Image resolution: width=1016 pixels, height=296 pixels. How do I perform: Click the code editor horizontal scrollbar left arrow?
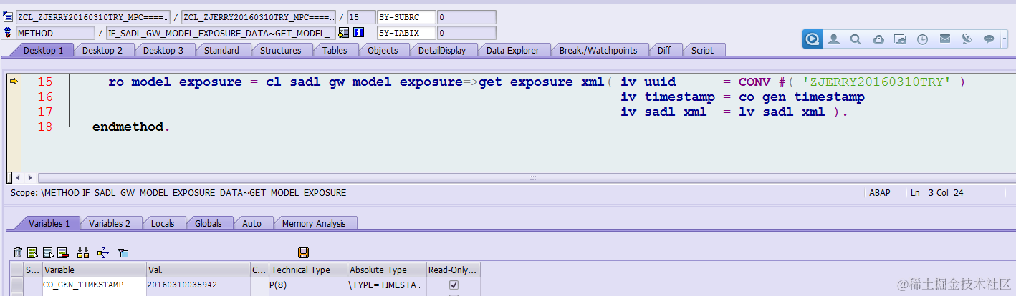pos(19,177)
